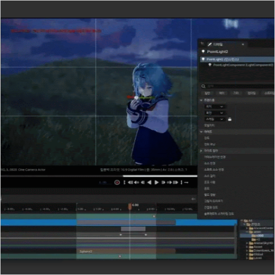The height and width of the screenshot is (275, 275).
Task: Open the location (위치) dropdown
Action: point(215,107)
